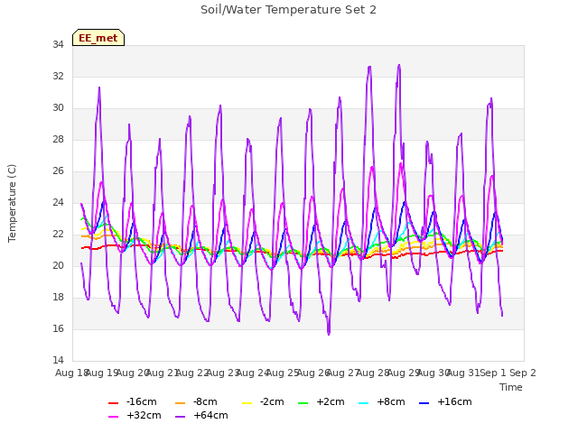Toggle the +2cm series in legend

(322, 401)
